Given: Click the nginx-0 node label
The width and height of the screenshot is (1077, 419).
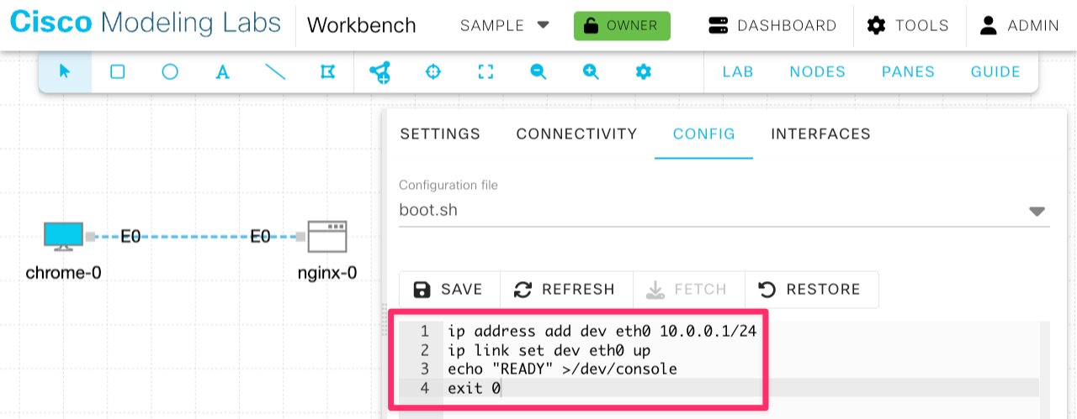Looking at the screenshot, I should (327, 273).
